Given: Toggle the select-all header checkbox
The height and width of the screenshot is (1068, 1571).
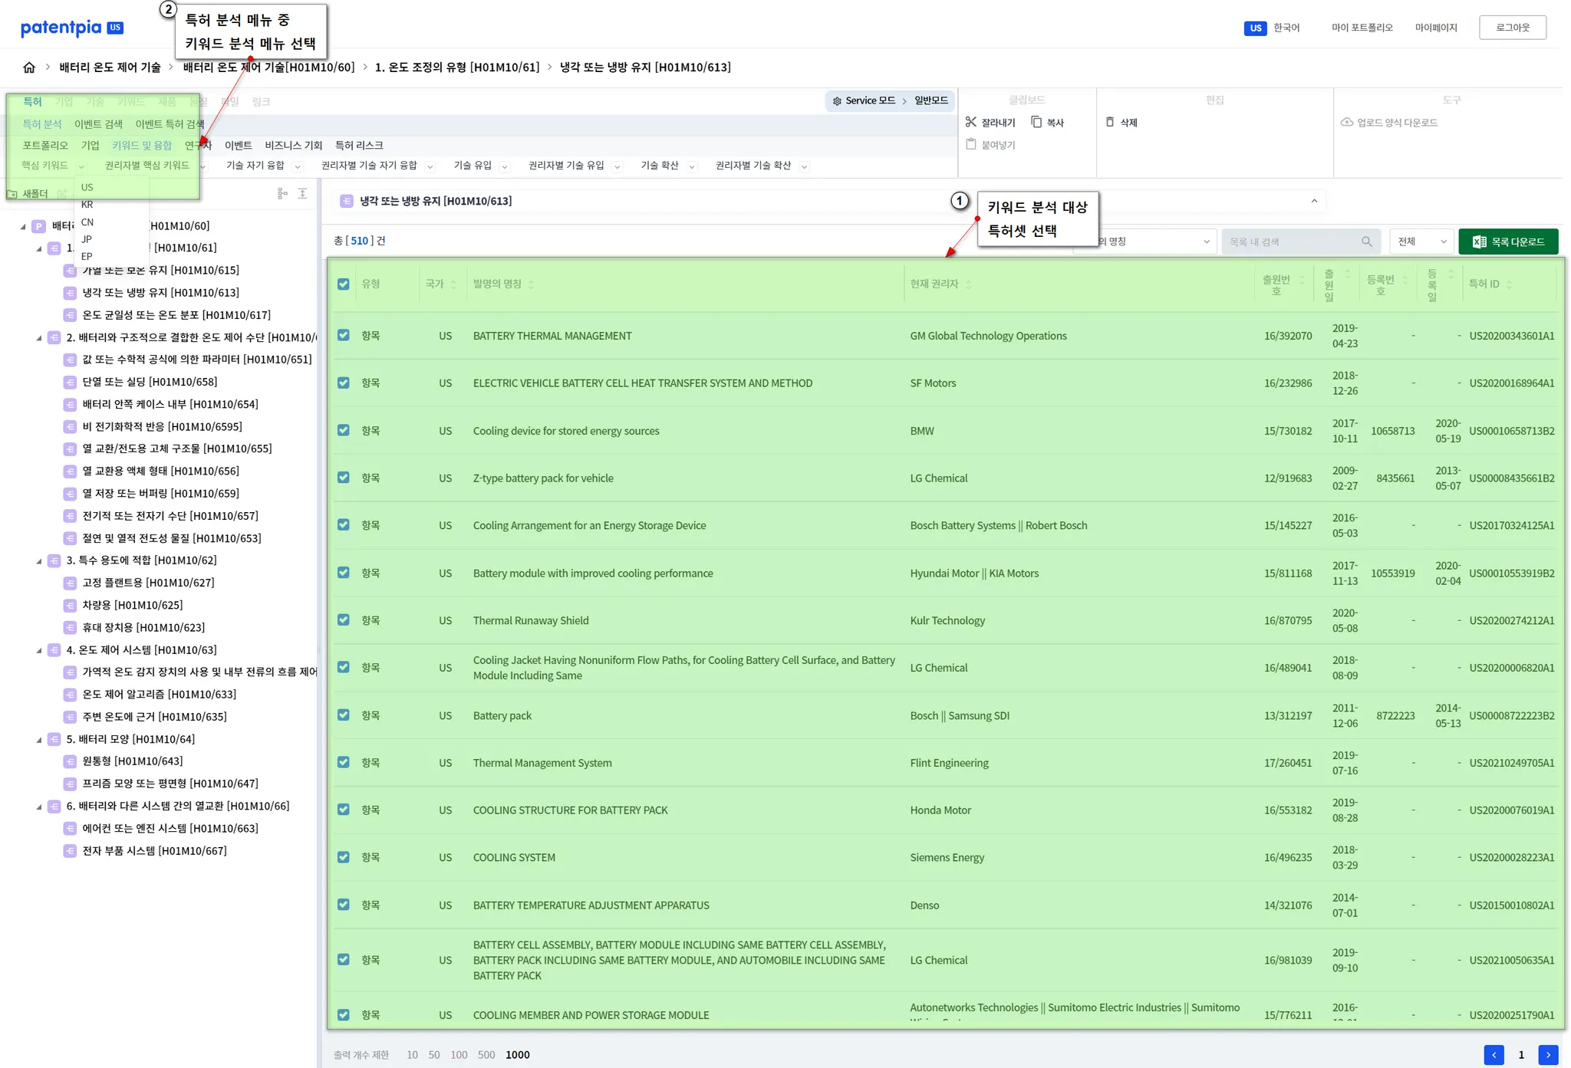Looking at the screenshot, I should coord(344,284).
